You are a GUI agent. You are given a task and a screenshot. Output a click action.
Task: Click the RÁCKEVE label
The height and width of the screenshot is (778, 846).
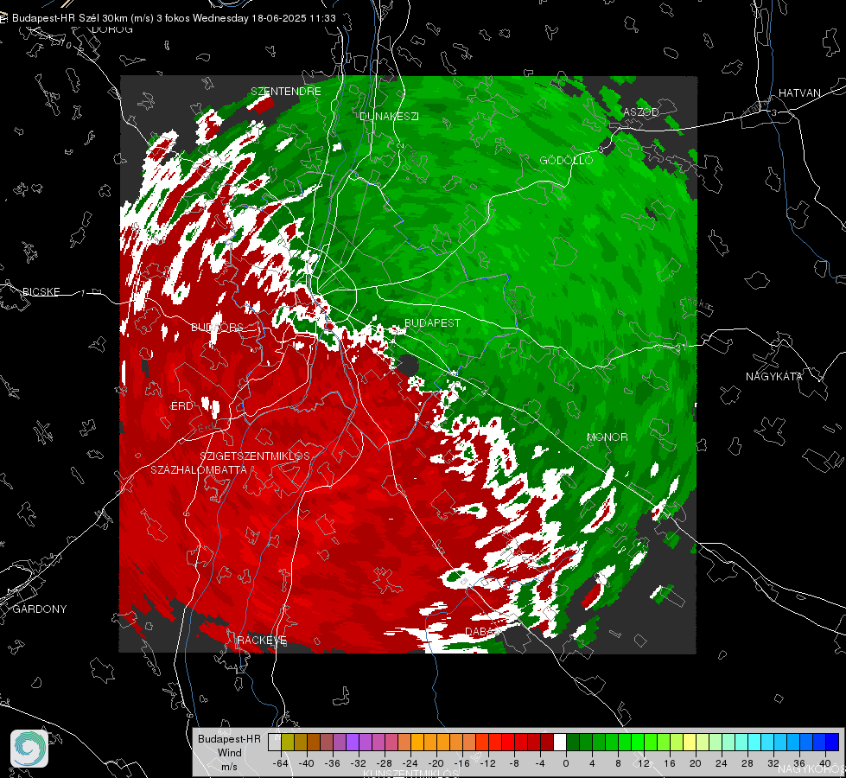pyautogui.click(x=262, y=640)
